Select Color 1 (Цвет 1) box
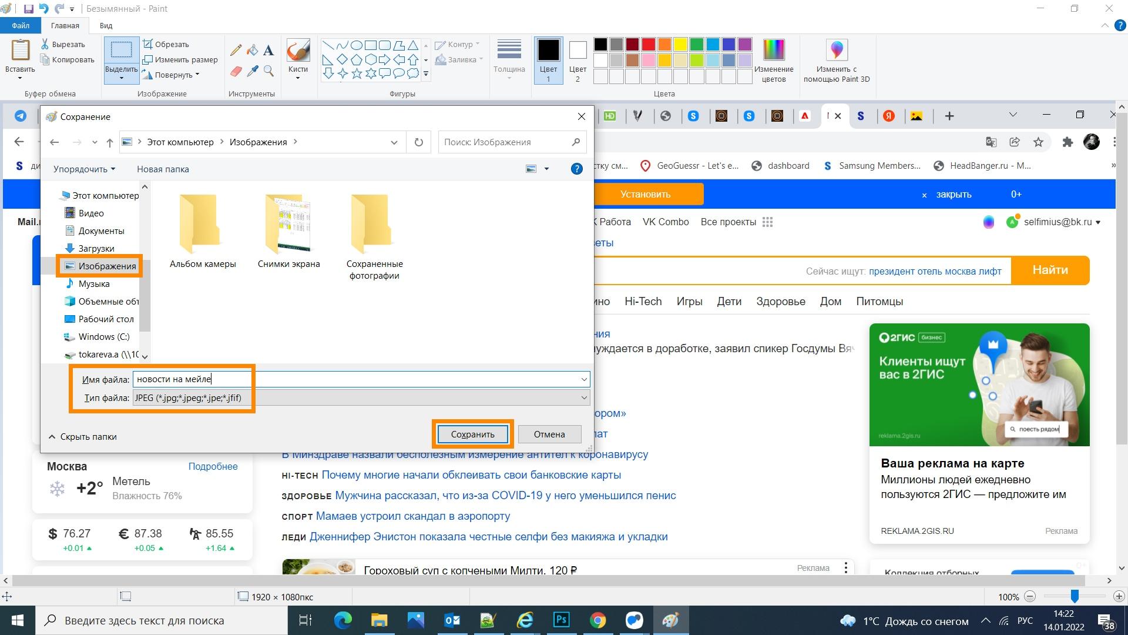Image resolution: width=1128 pixels, height=635 pixels. point(548,61)
